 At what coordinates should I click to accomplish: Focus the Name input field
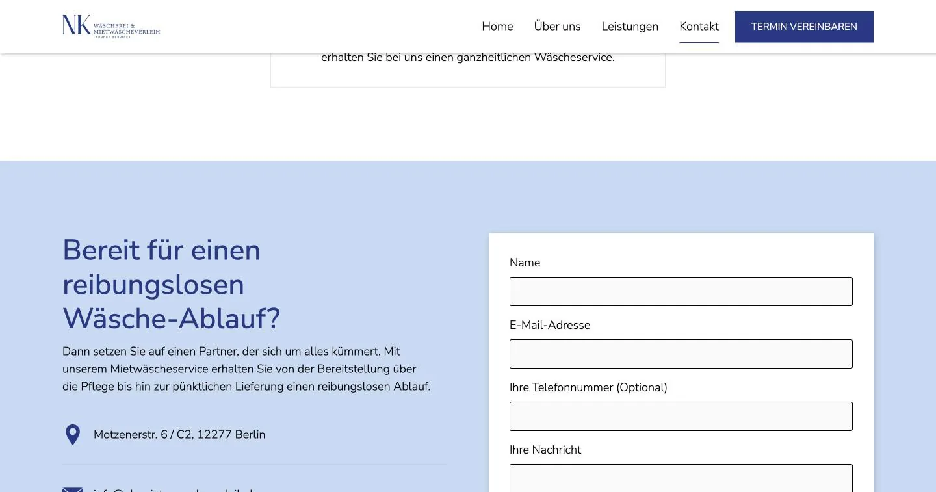(681, 291)
